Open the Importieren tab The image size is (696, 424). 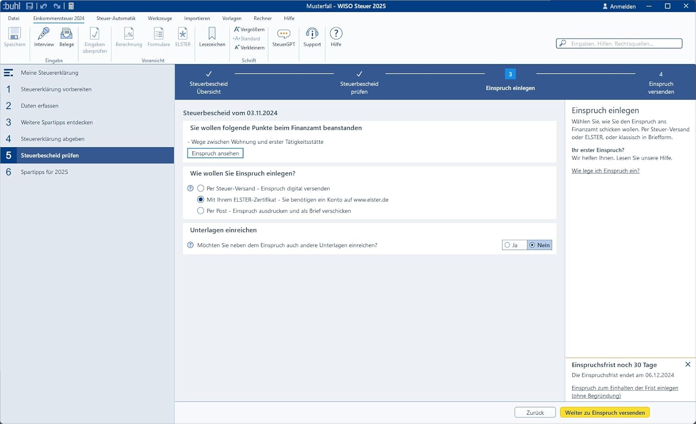coord(197,18)
